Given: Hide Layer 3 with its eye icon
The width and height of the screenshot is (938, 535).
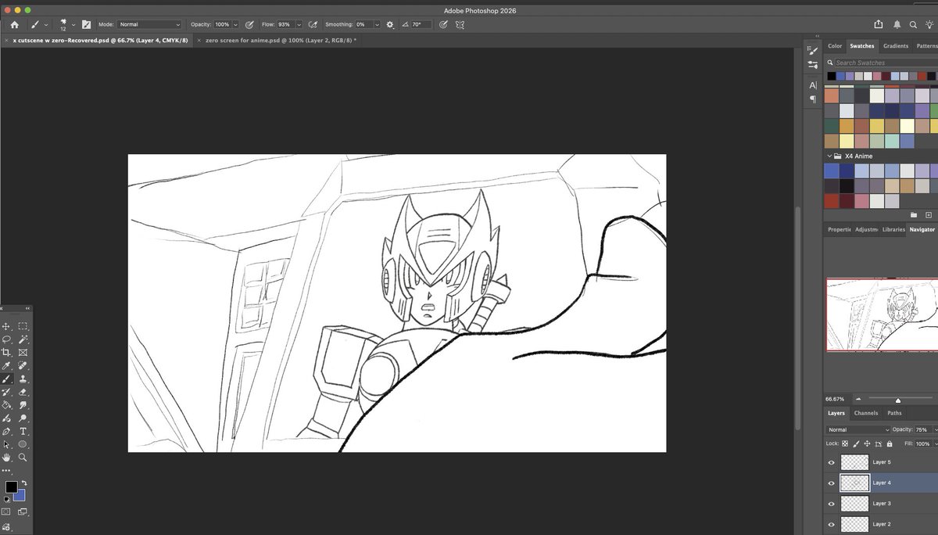Looking at the screenshot, I should tap(831, 503).
